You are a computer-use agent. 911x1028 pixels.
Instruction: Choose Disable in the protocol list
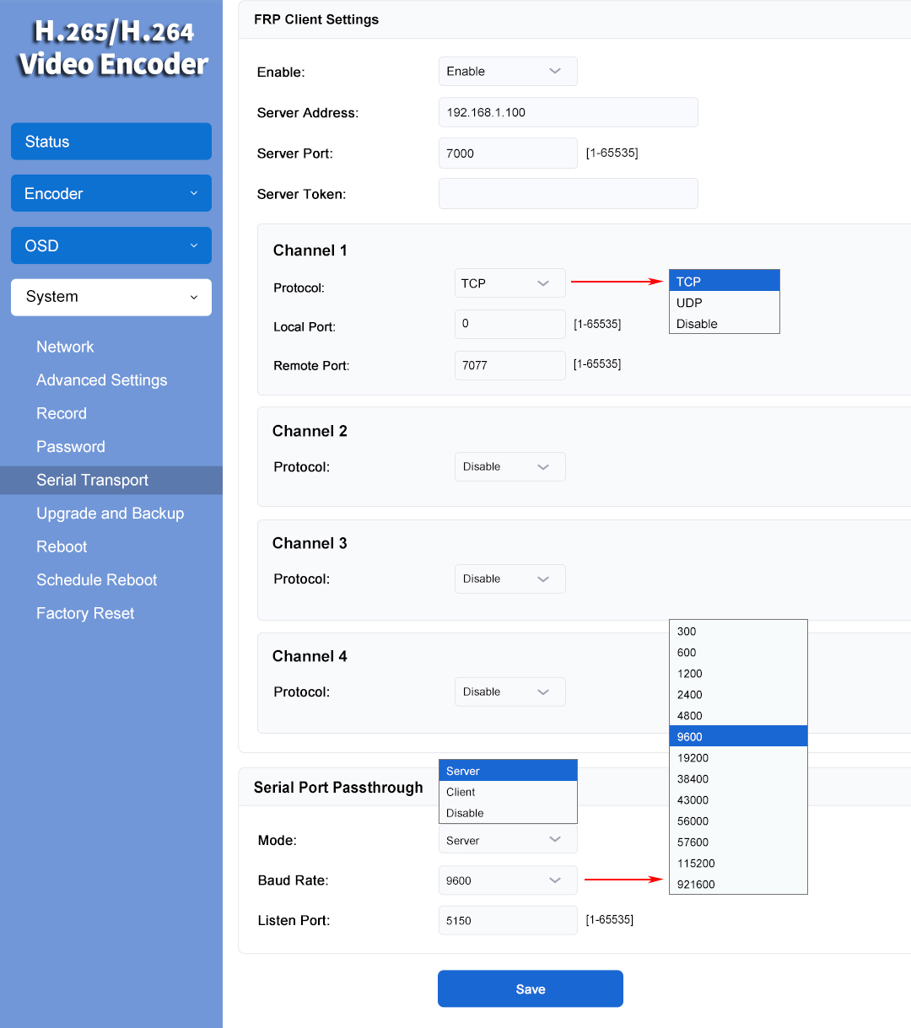click(725, 323)
